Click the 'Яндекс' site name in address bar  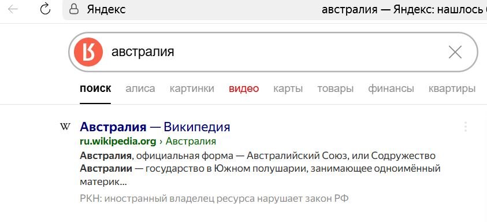pos(106,9)
